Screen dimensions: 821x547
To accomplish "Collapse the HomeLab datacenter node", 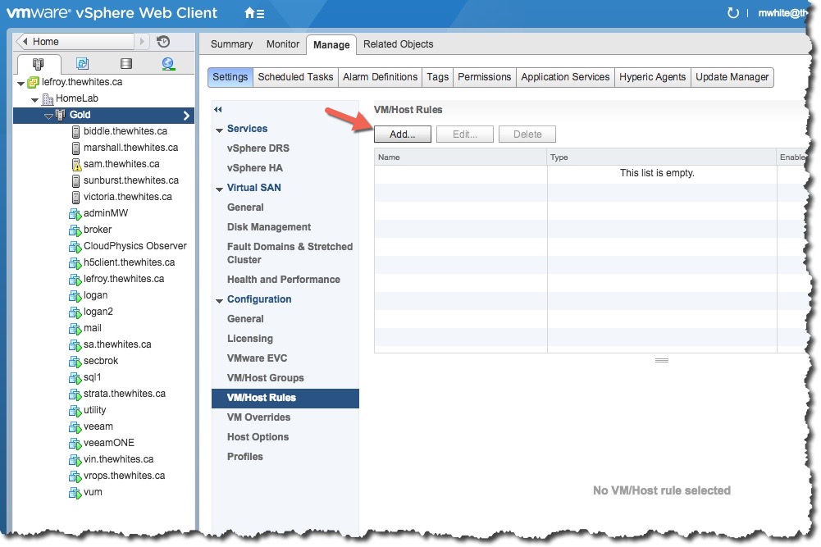I will click(35, 99).
